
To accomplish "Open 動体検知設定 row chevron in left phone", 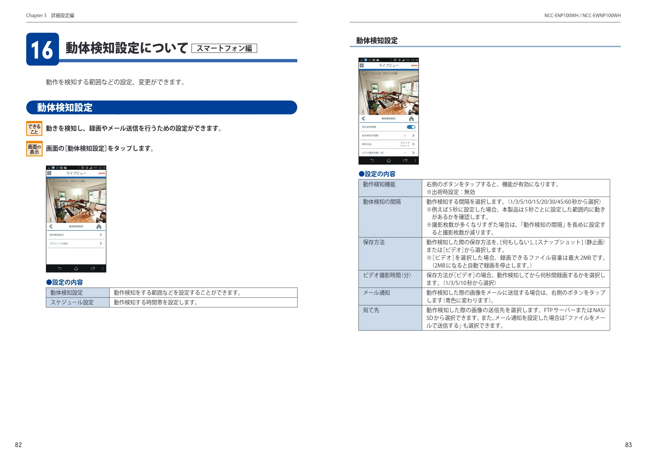I will (101, 235).
